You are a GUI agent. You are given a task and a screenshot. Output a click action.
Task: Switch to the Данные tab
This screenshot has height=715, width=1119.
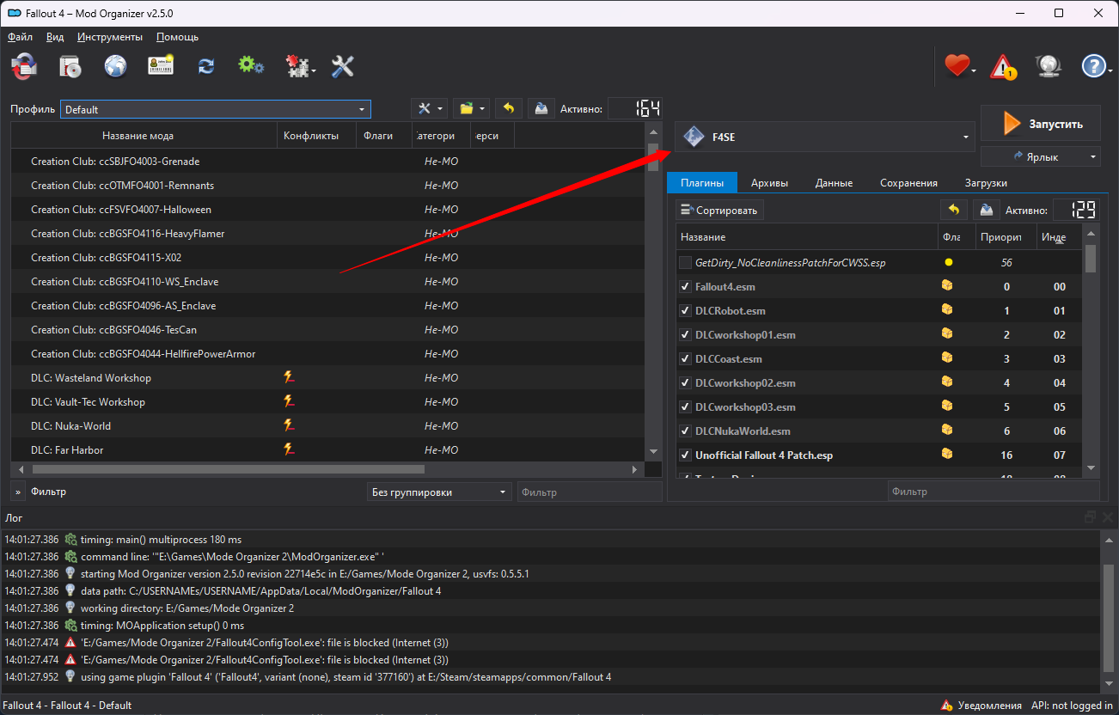click(x=834, y=183)
